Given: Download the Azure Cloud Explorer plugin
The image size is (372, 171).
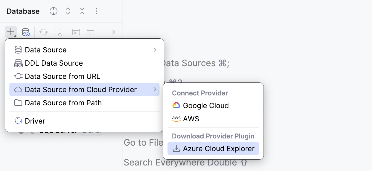Looking at the screenshot, I should click(x=219, y=148).
